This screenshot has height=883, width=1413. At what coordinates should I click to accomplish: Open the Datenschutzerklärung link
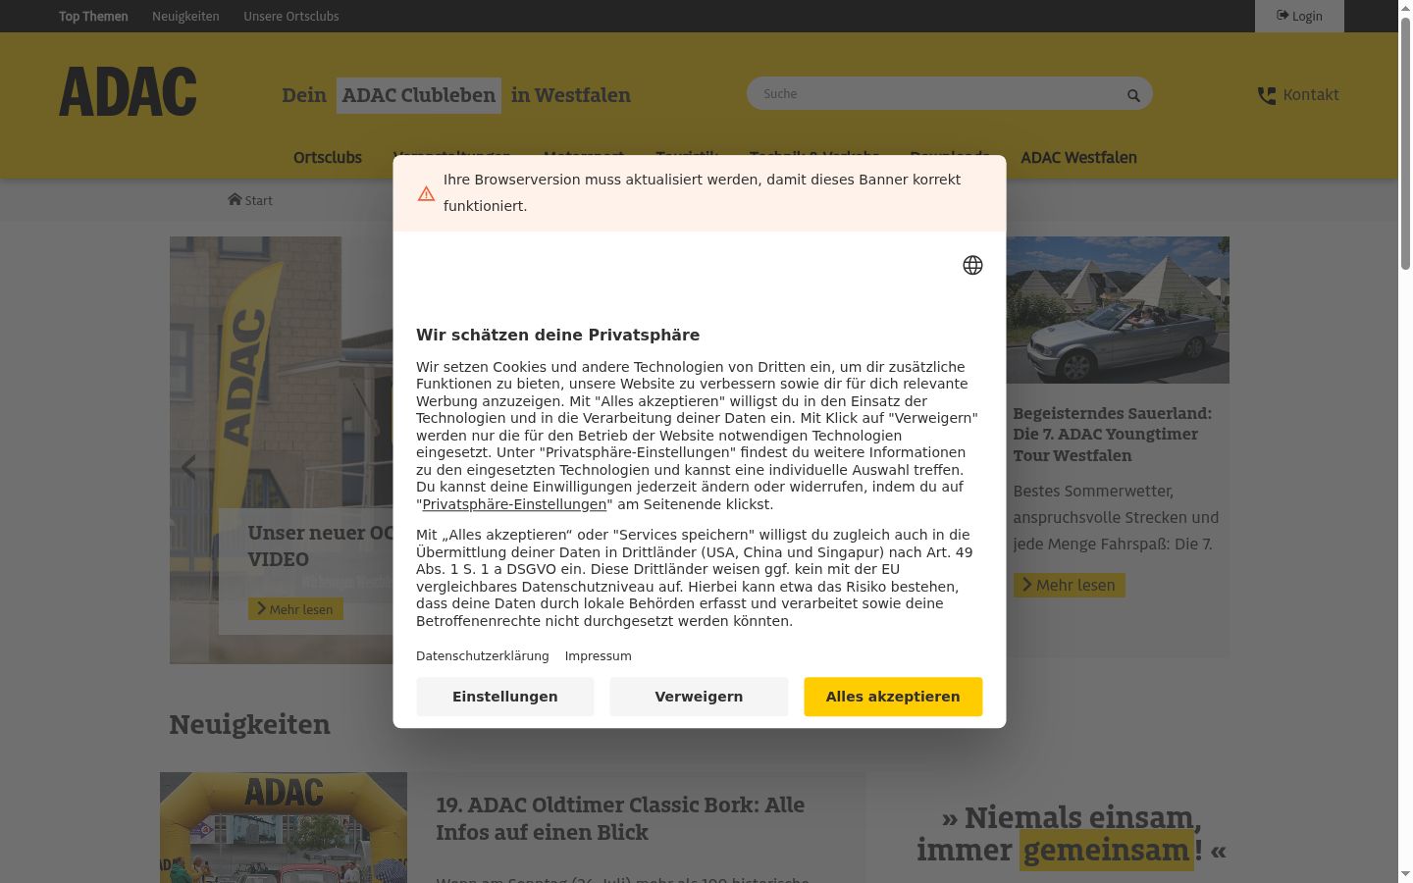483,656
